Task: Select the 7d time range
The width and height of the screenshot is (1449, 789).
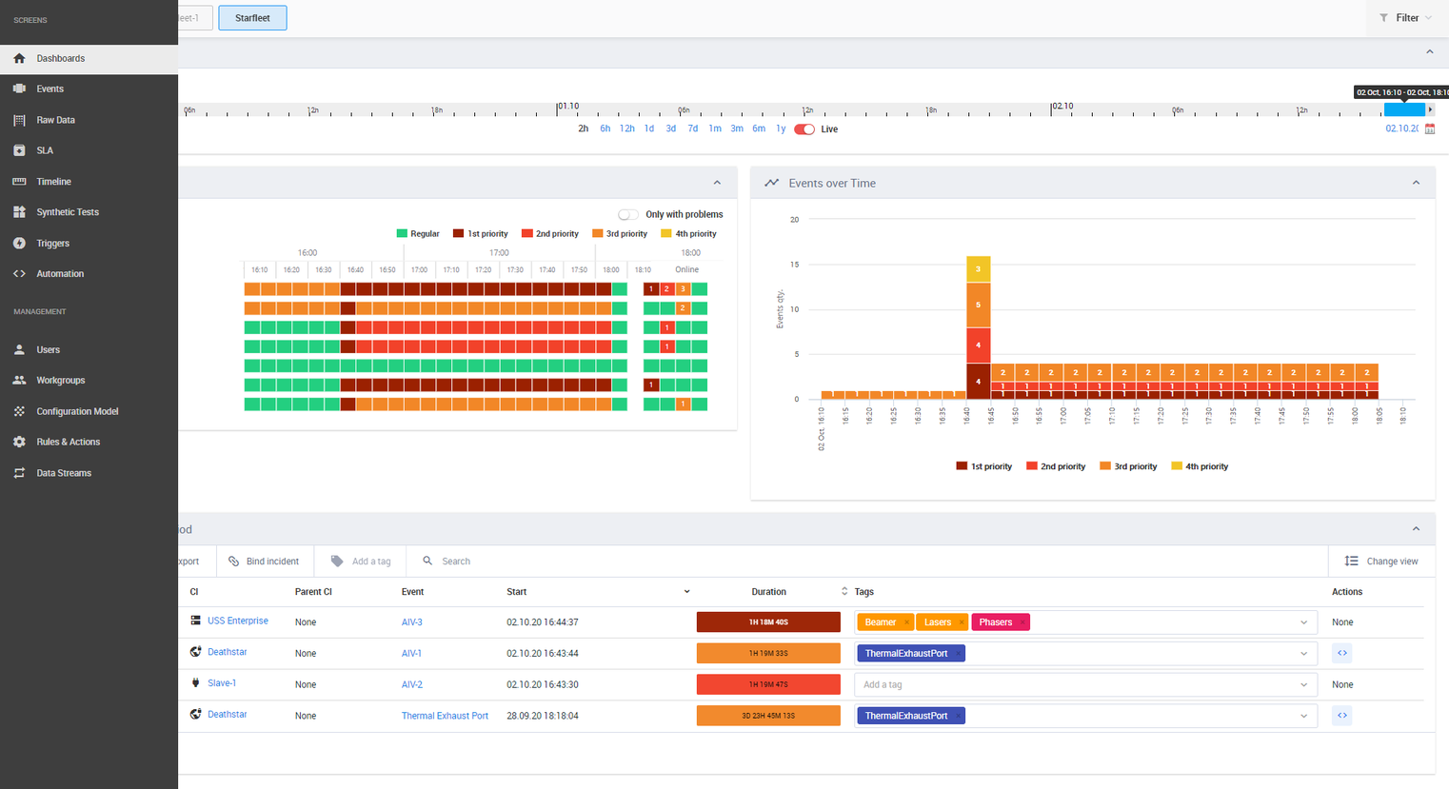Action: 692,128
